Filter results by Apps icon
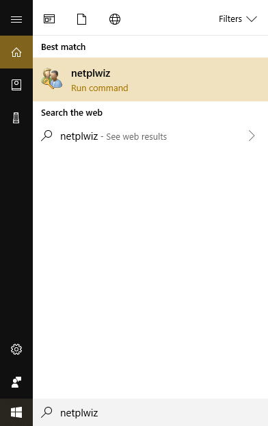 pos(49,19)
